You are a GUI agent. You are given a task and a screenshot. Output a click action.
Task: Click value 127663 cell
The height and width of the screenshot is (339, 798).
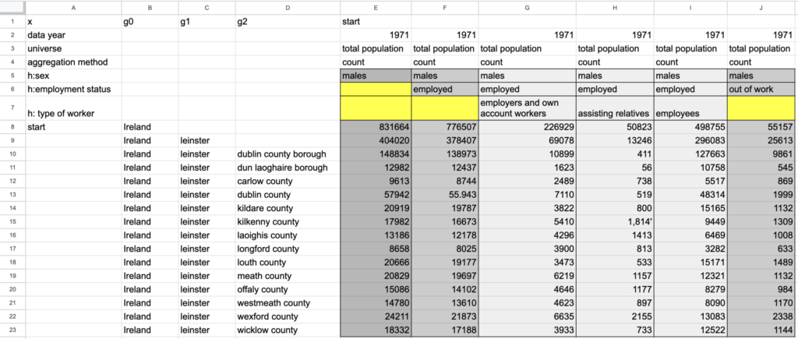[690, 154]
